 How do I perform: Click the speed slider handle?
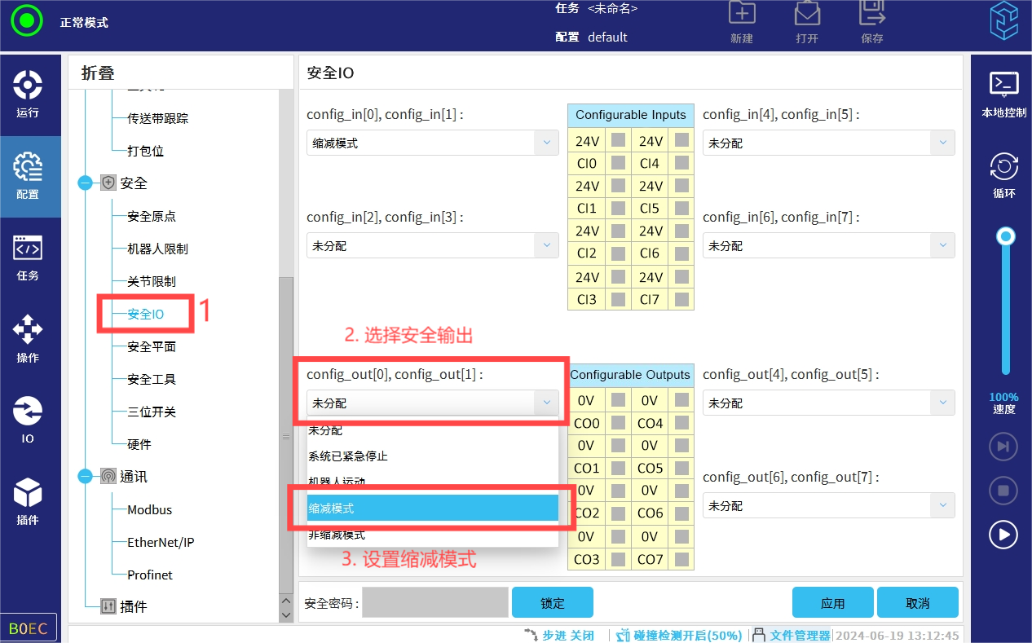point(1007,236)
